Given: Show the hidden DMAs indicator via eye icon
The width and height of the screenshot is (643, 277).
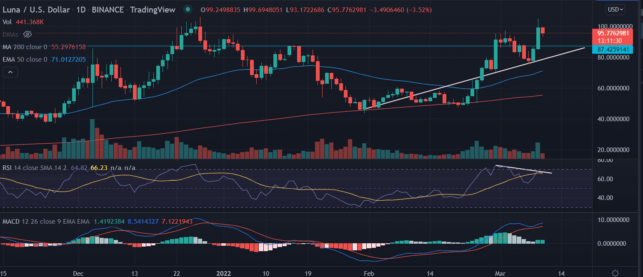Looking at the screenshot, I should [28, 34].
